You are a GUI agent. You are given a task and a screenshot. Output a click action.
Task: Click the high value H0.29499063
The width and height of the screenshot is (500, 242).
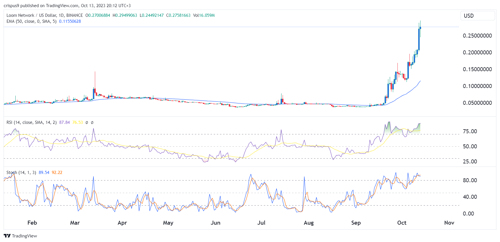pyautogui.click(x=125, y=15)
